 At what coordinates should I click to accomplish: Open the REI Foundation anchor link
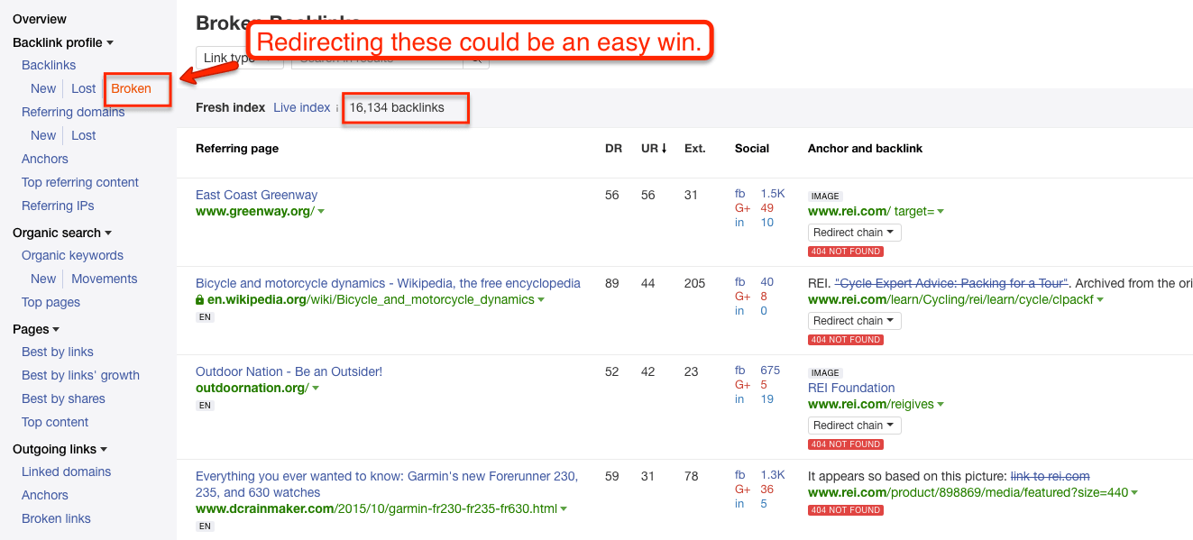coord(851,388)
